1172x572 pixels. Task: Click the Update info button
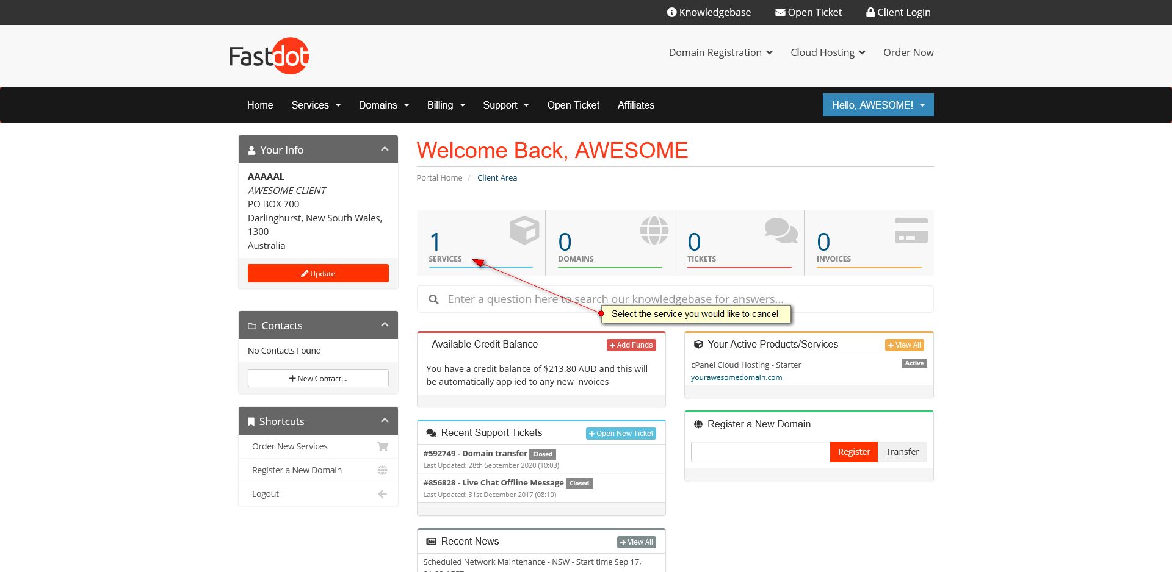tap(318, 273)
